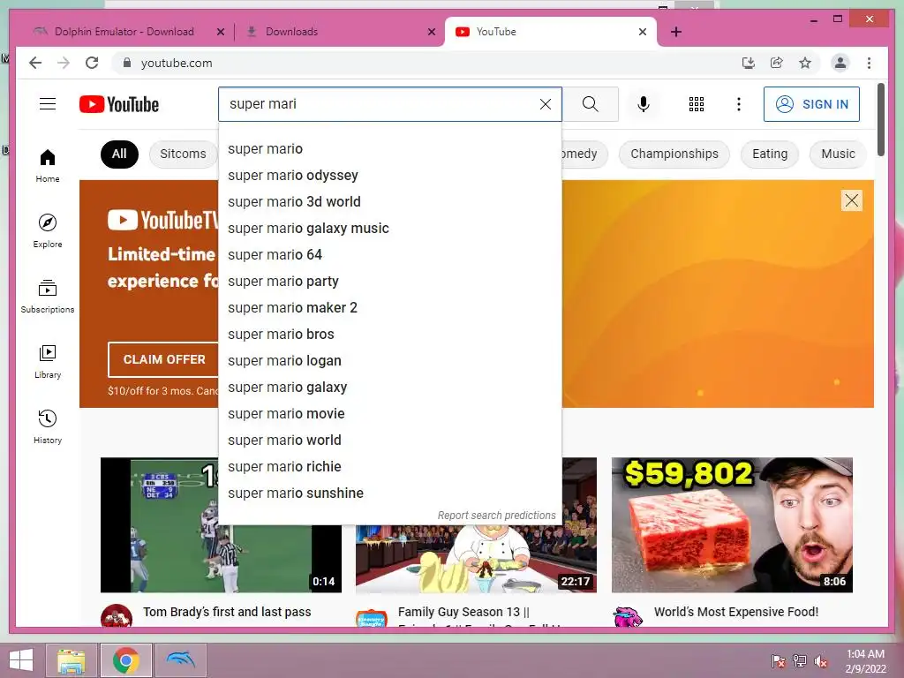
Task: Choose suggestion 'super mario maker 2'
Action: [x=389, y=308]
